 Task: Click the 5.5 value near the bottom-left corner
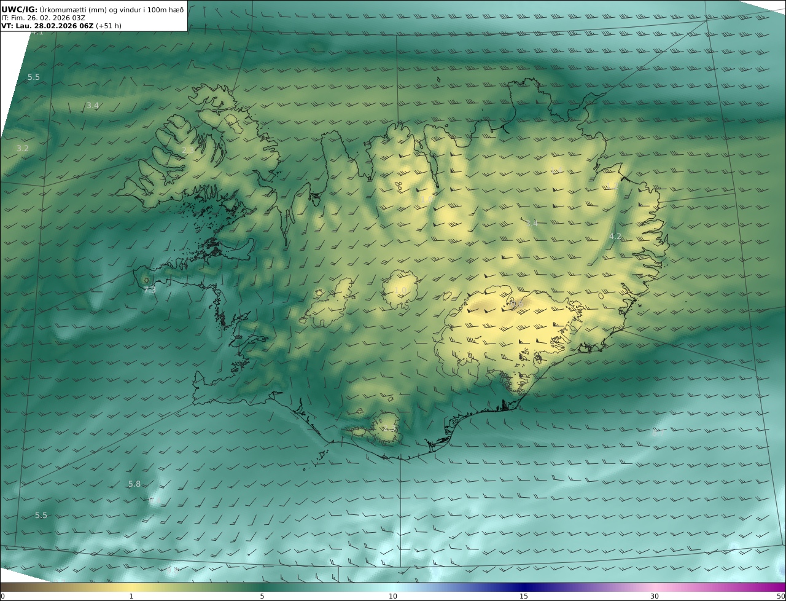point(41,515)
